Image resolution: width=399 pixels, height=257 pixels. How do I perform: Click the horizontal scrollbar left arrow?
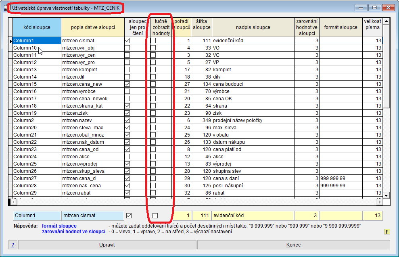coord(13,201)
